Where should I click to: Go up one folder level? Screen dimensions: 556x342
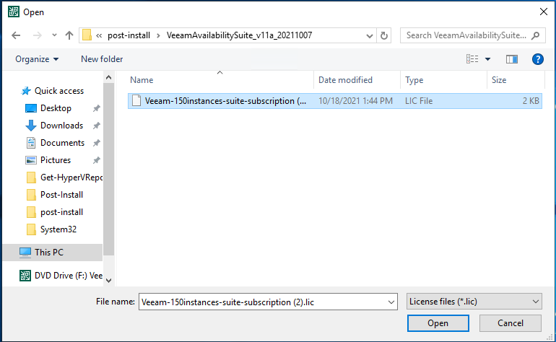[69, 35]
